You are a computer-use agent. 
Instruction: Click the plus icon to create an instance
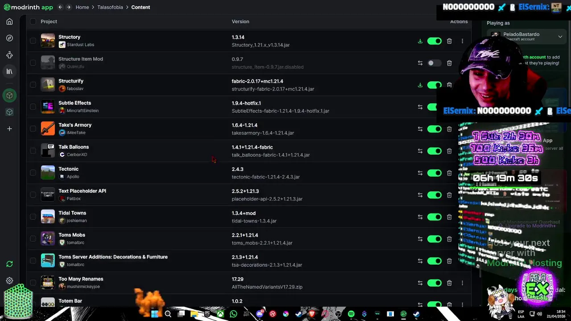[x=9, y=129]
